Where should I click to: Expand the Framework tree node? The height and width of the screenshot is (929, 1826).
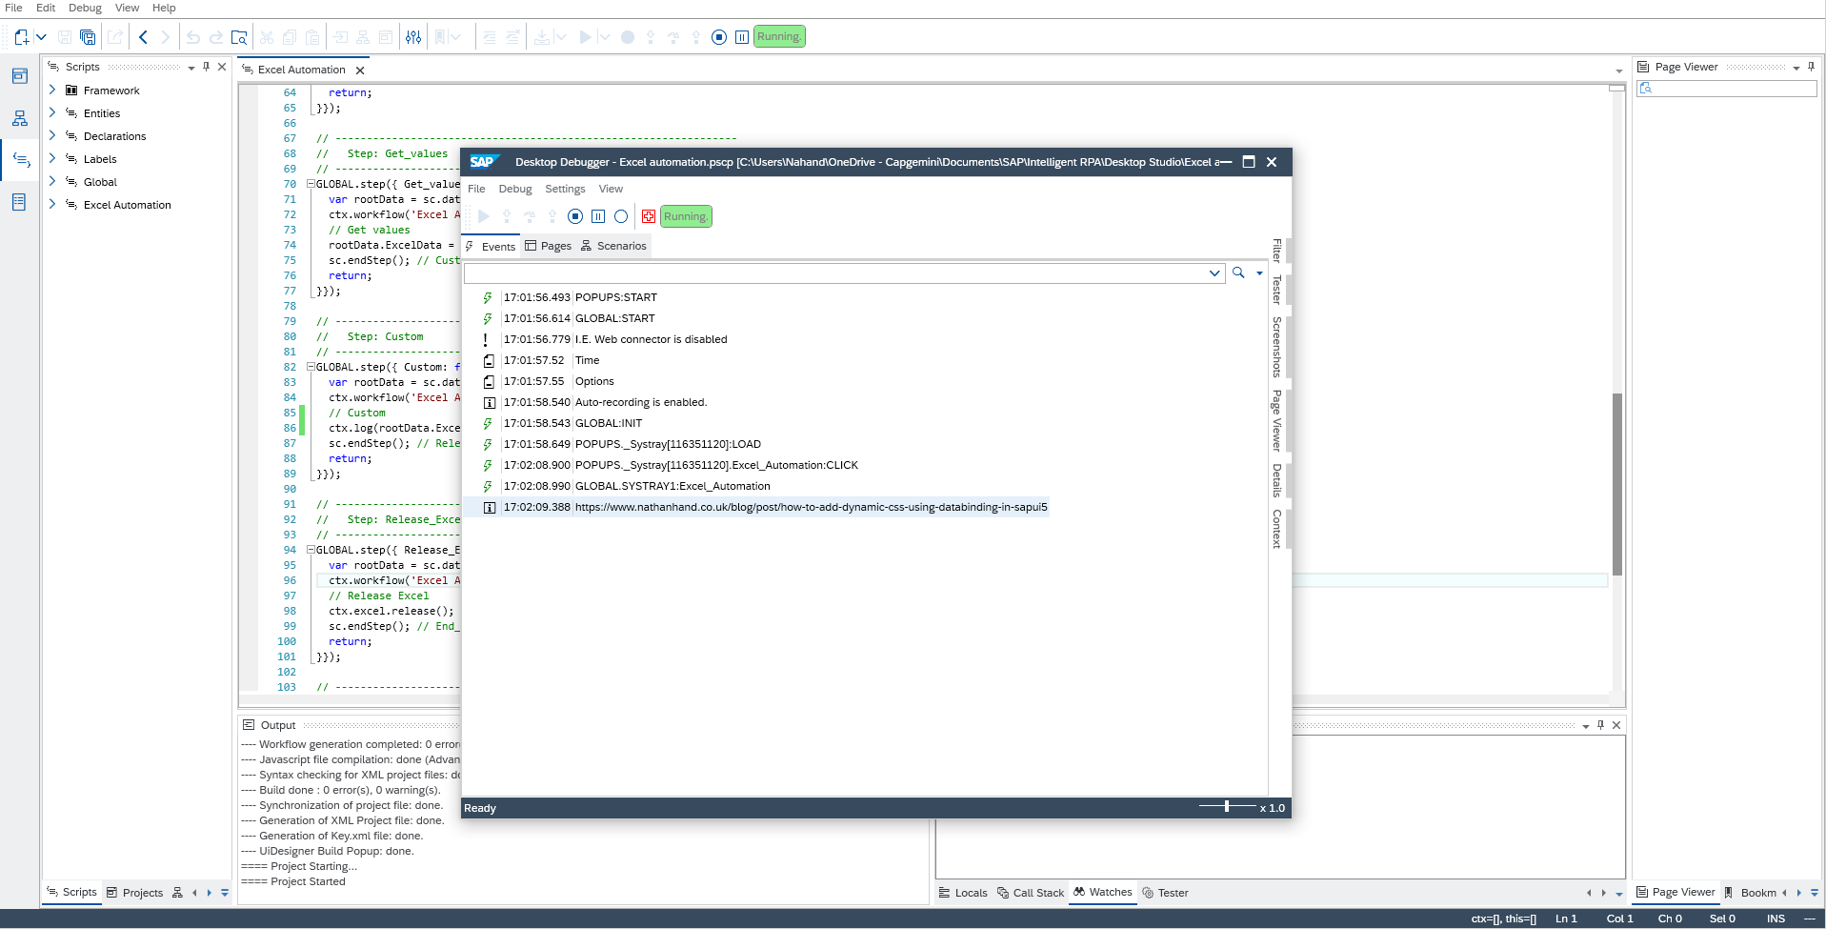point(52,90)
